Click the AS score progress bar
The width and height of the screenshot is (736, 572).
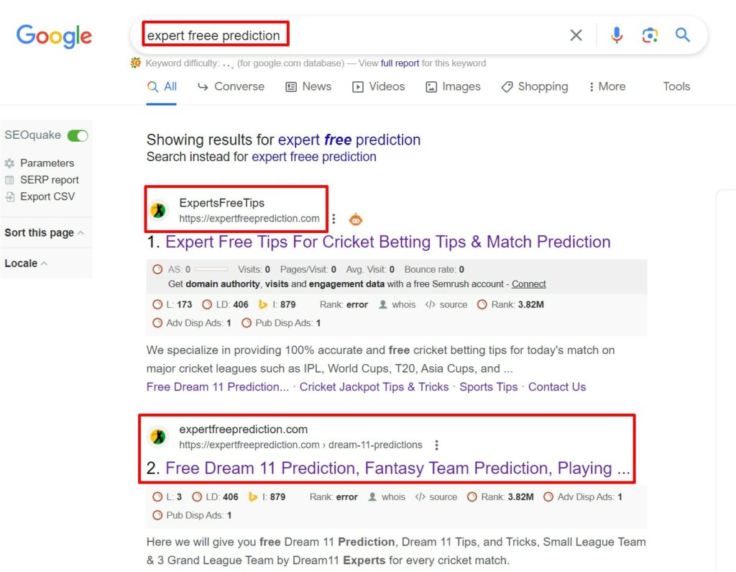point(211,269)
